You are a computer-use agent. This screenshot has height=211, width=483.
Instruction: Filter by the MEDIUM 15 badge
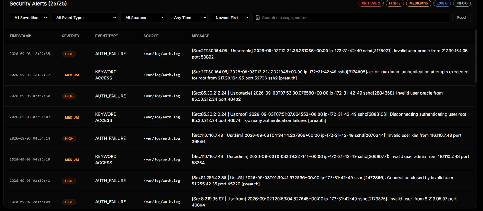click(x=419, y=3)
